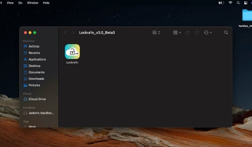The height and width of the screenshot is (147, 252).
Task: Open Control Center in menu bar
Action: pos(246,3)
